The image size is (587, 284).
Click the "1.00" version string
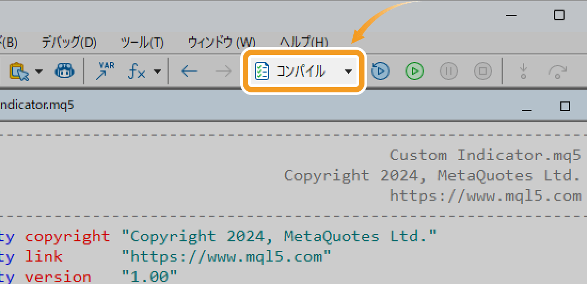click(x=150, y=277)
